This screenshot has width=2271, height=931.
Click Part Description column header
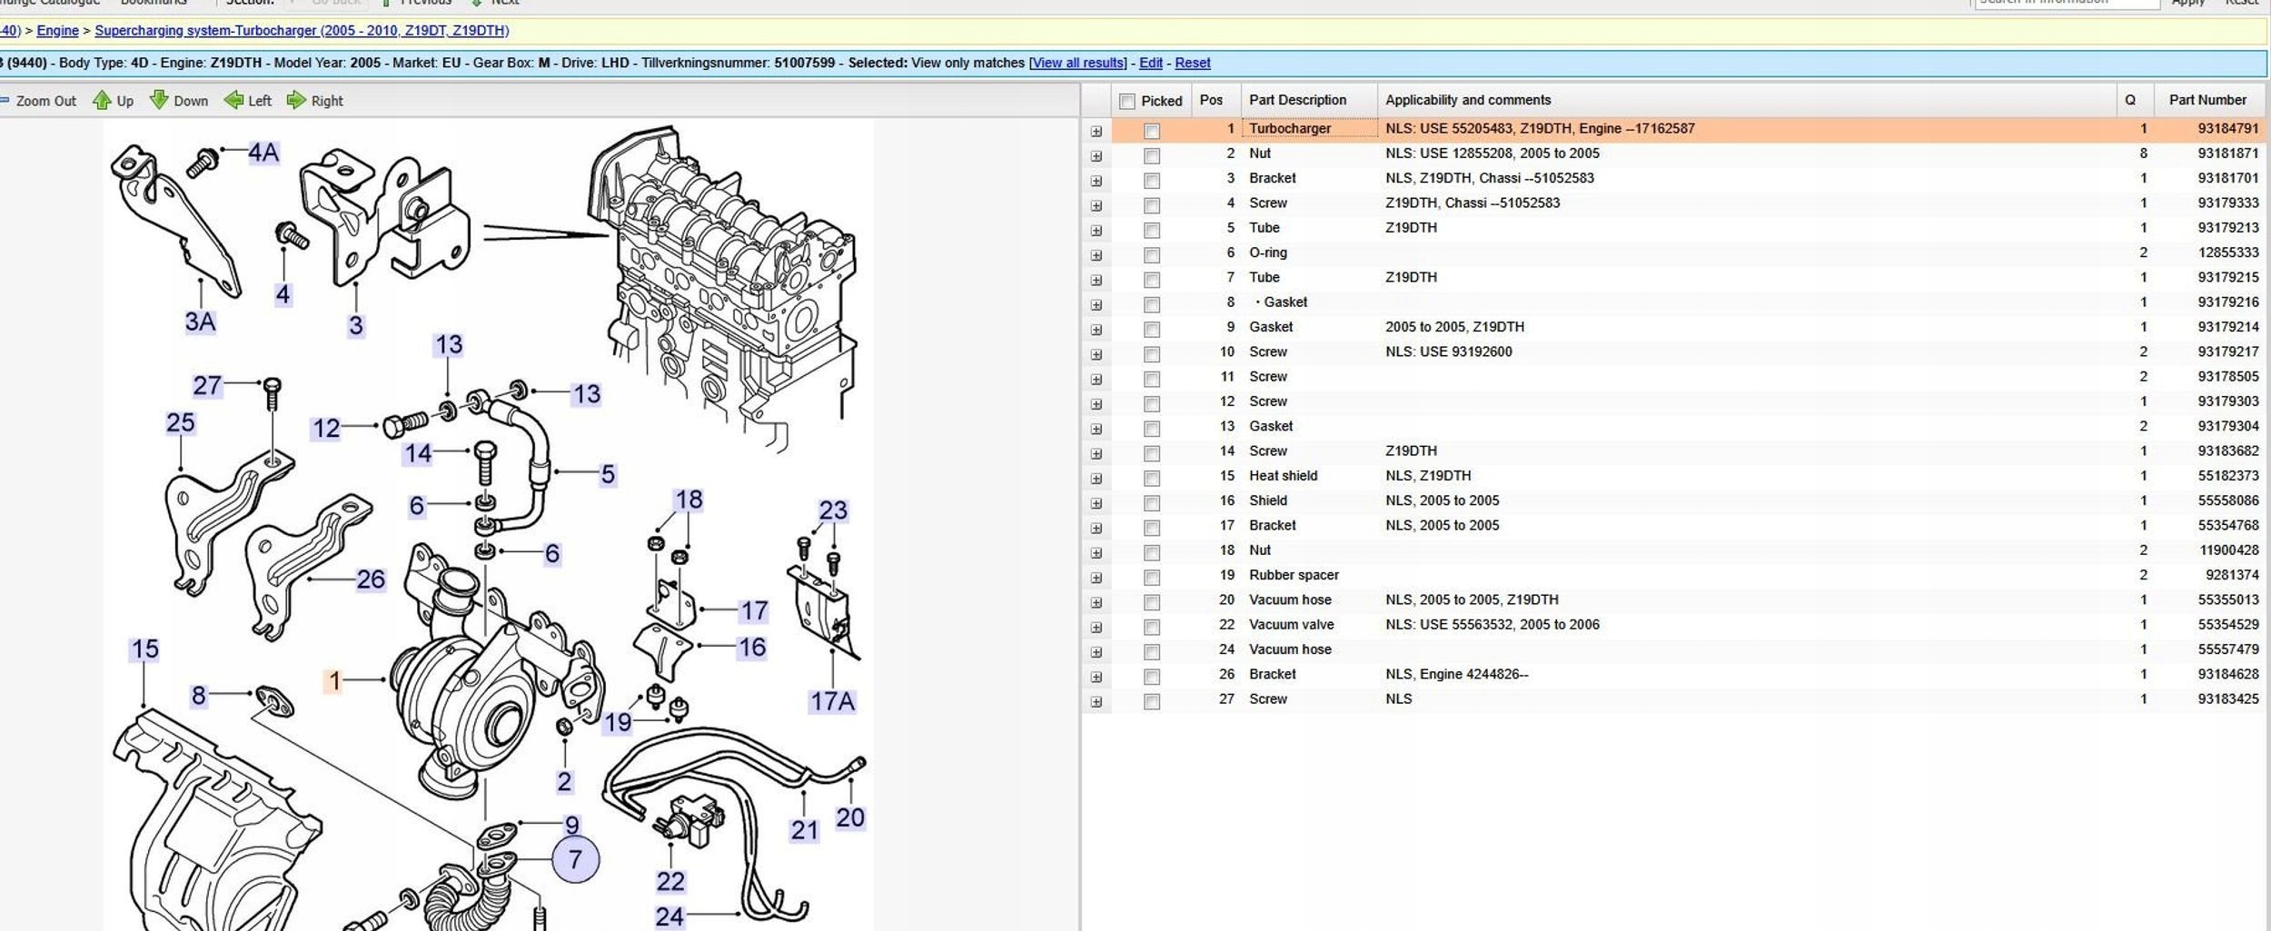(x=1296, y=100)
